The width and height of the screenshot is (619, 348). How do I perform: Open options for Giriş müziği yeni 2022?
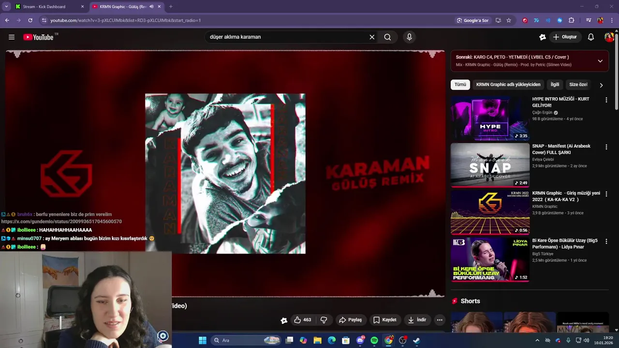(606, 194)
